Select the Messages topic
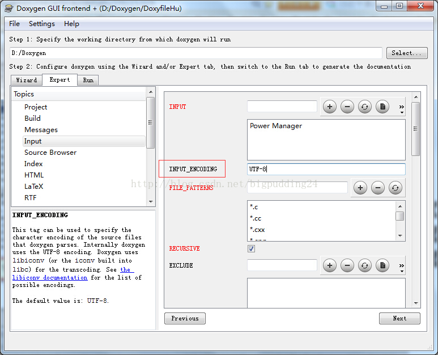This screenshot has width=438, height=355. click(41, 130)
